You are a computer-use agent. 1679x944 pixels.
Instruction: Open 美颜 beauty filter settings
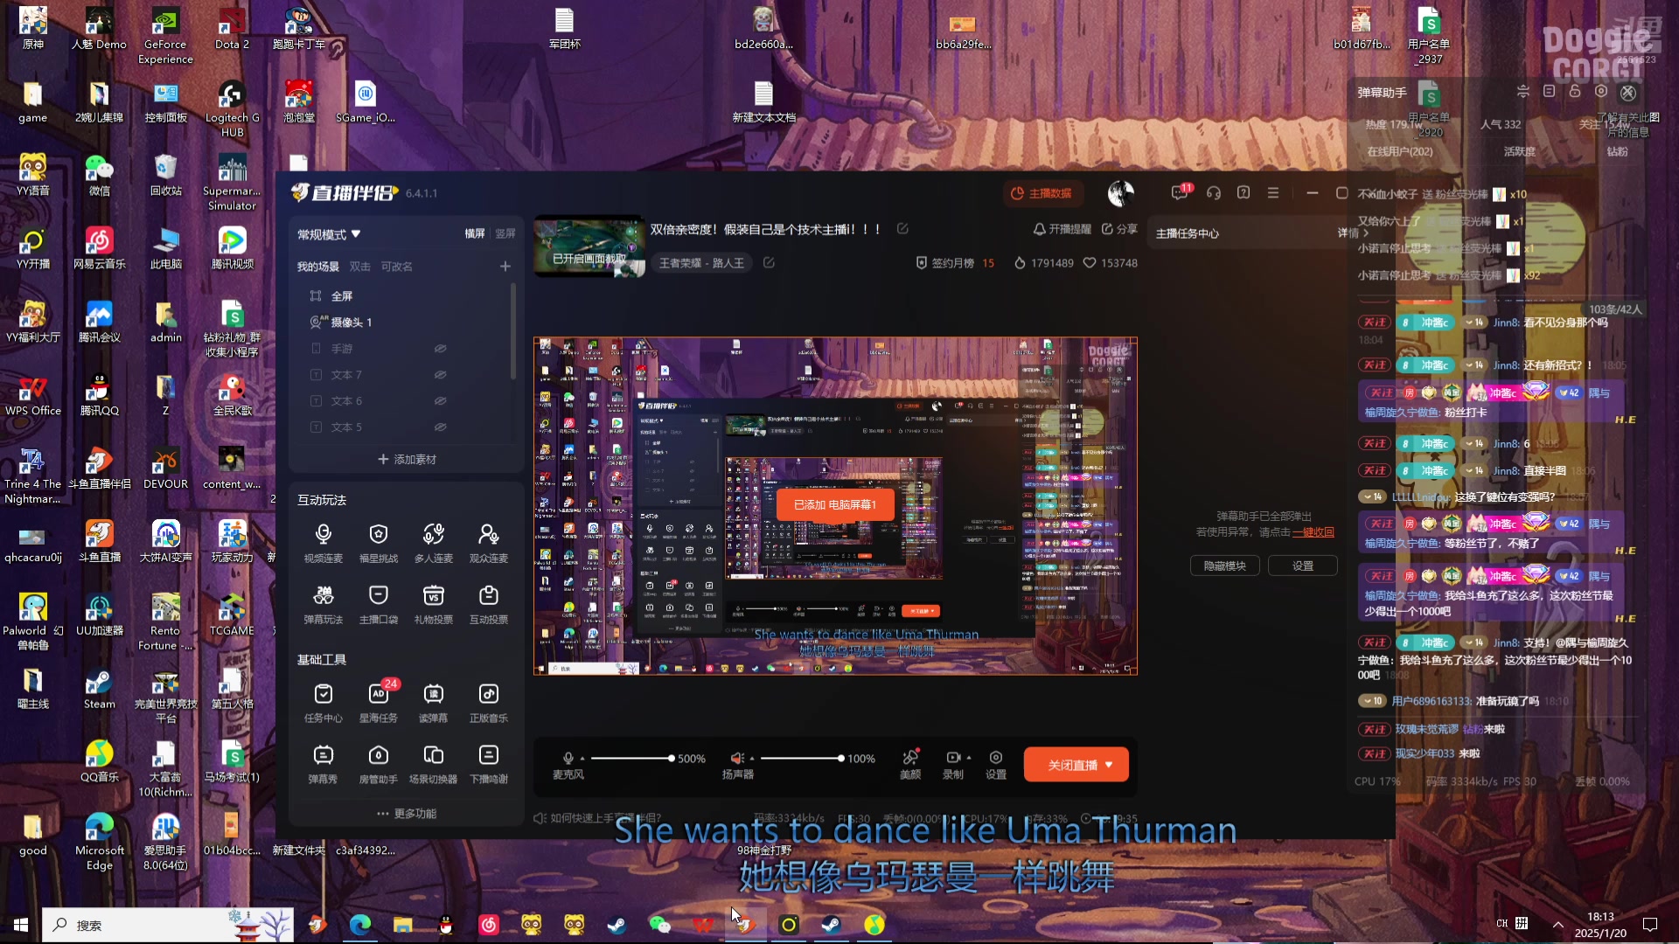point(910,764)
